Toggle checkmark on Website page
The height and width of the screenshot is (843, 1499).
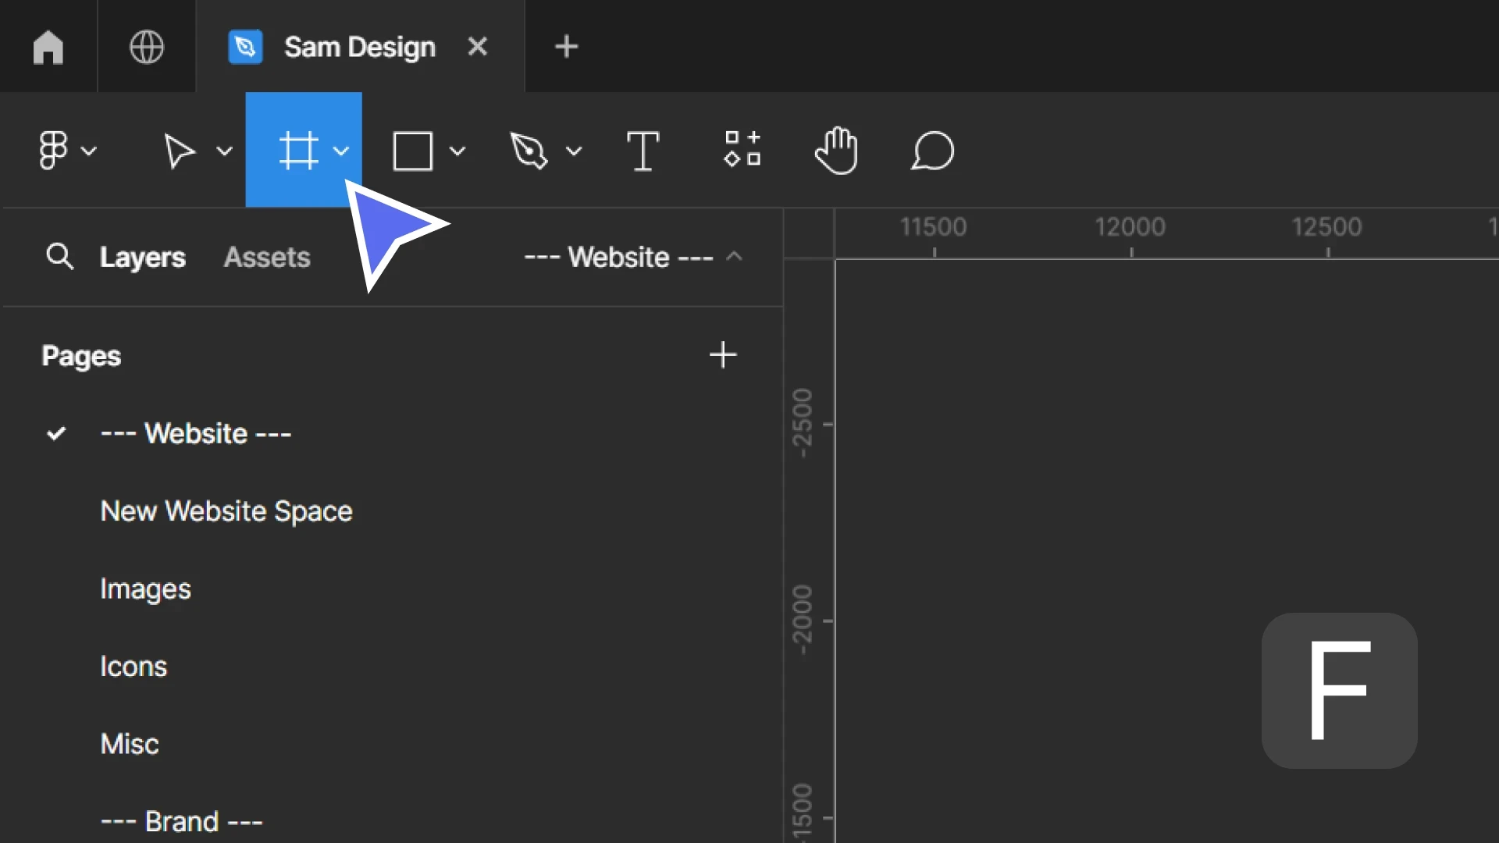tap(57, 432)
